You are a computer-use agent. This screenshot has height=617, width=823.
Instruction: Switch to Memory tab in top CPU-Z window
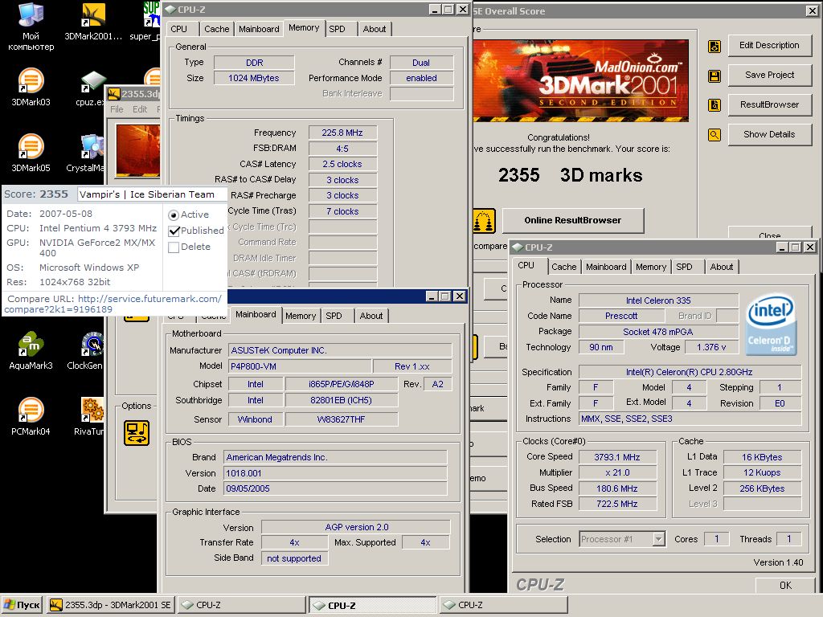(304, 28)
